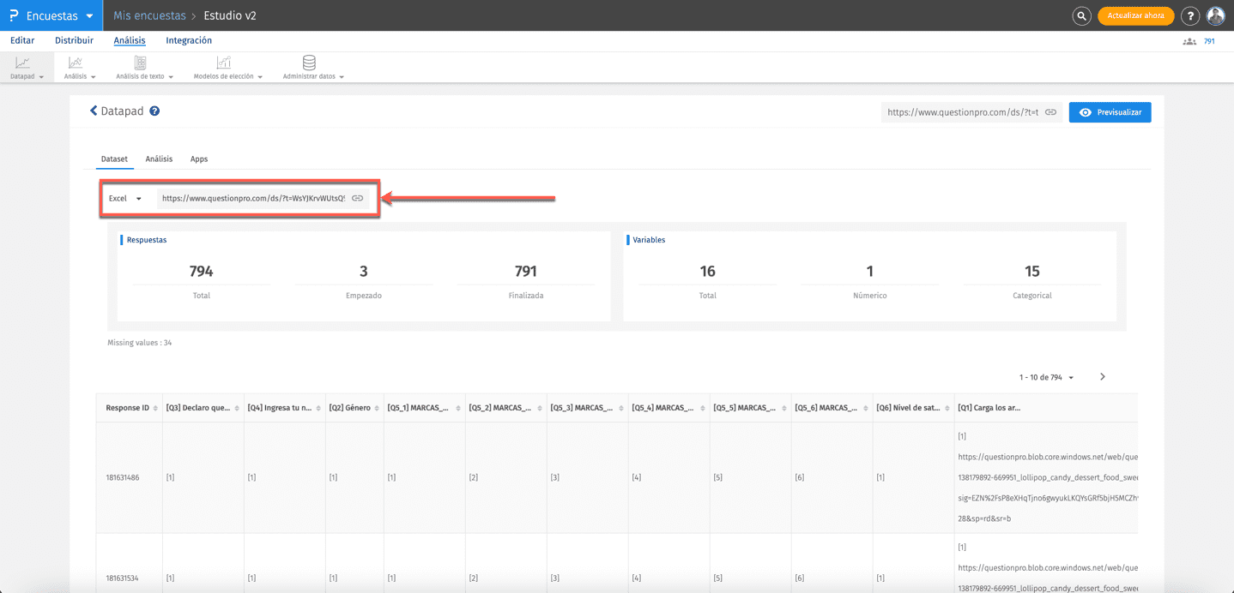Go back using the Datapad arrow

tap(94, 111)
